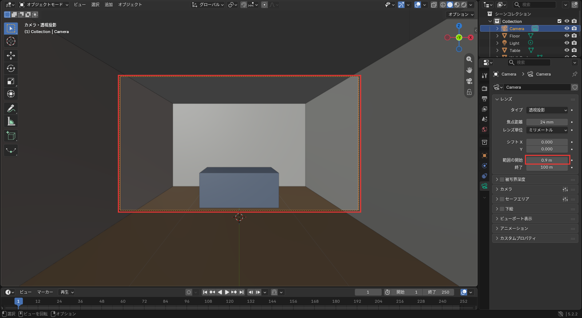582x318 pixels.
Task: Open the Object properties tab
Action: click(x=485, y=156)
